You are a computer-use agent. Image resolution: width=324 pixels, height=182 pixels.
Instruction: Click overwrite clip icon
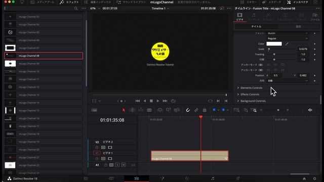169,110
